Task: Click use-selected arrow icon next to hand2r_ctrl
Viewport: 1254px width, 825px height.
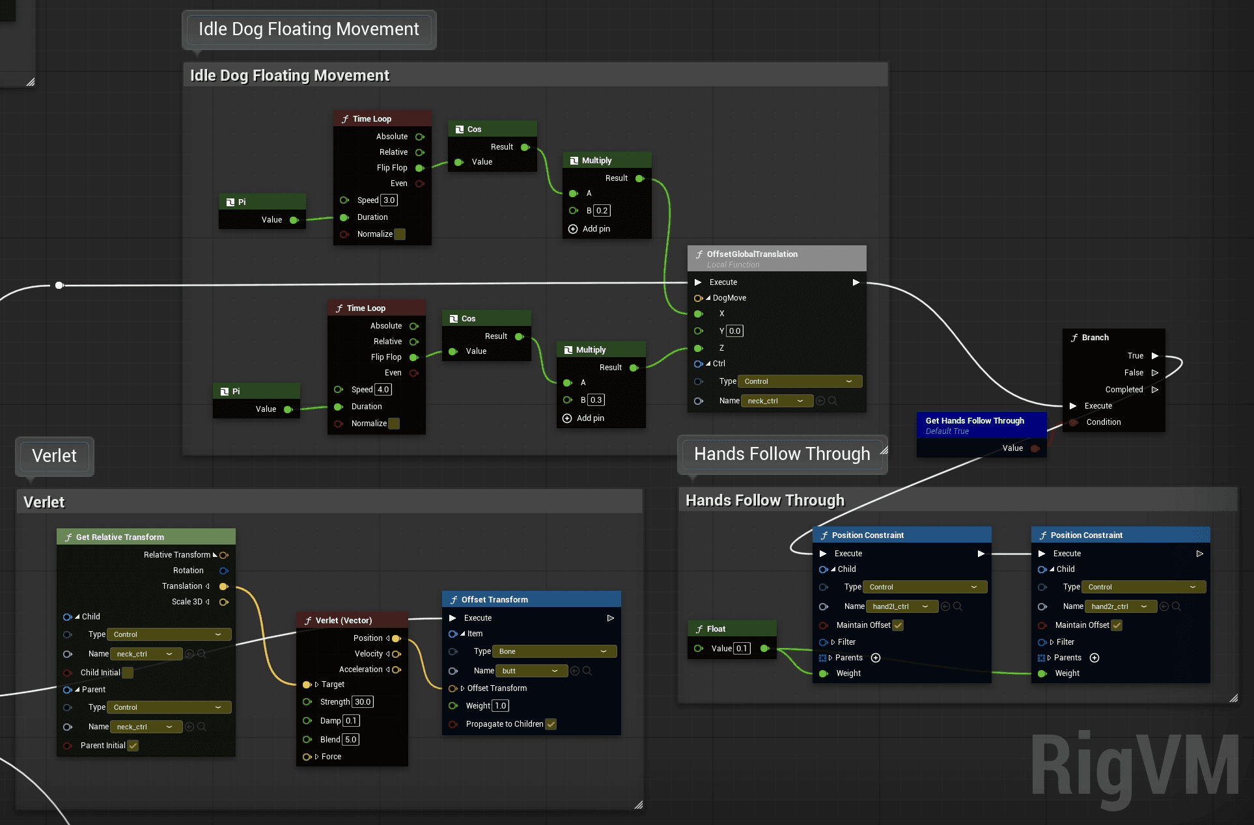Action: pos(1164,606)
